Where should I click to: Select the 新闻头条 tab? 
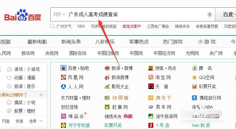[71, 42]
